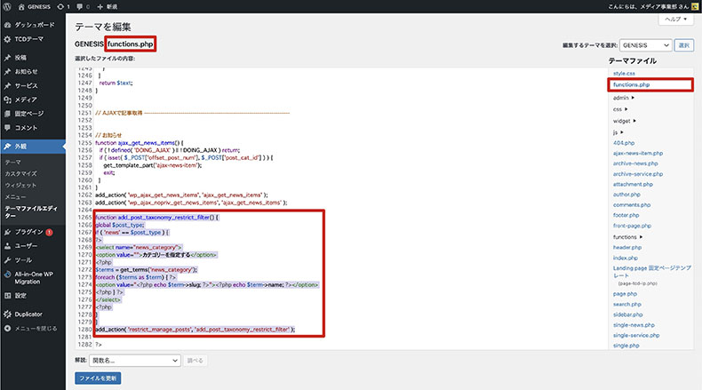Expand the widget folder

(625, 121)
